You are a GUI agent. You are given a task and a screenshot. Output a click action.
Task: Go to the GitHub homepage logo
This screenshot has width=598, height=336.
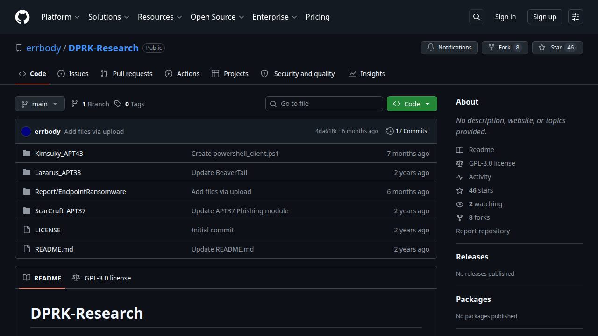22,17
